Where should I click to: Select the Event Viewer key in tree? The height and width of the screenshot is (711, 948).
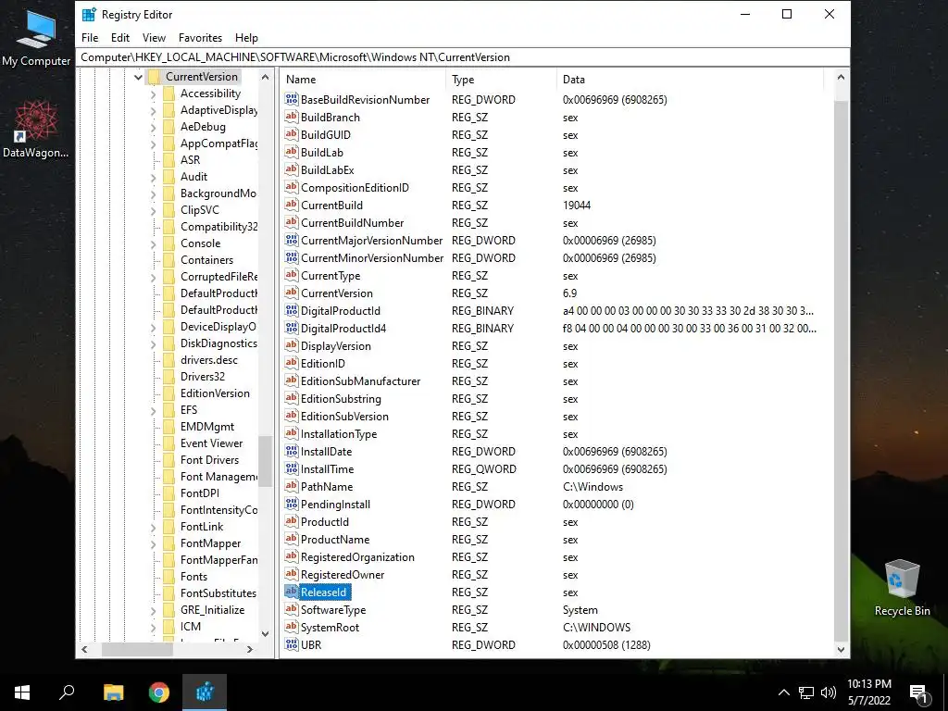(x=212, y=443)
